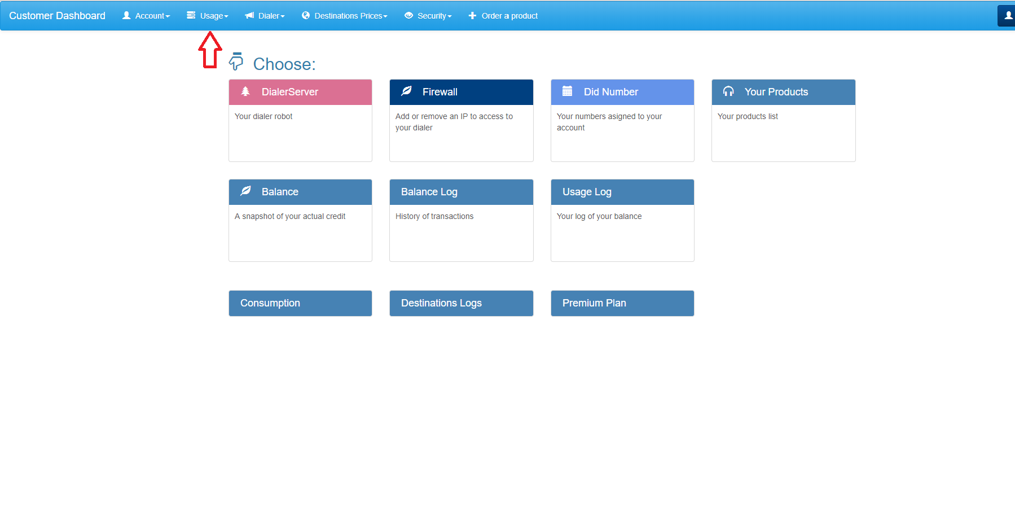Open the Account dropdown menu
The width and height of the screenshot is (1015, 517).
(x=146, y=16)
